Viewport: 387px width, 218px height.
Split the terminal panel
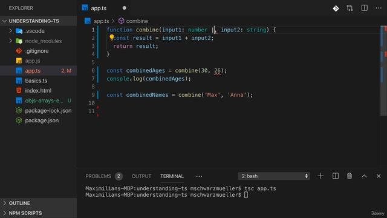pyautogui.click(x=336, y=176)
